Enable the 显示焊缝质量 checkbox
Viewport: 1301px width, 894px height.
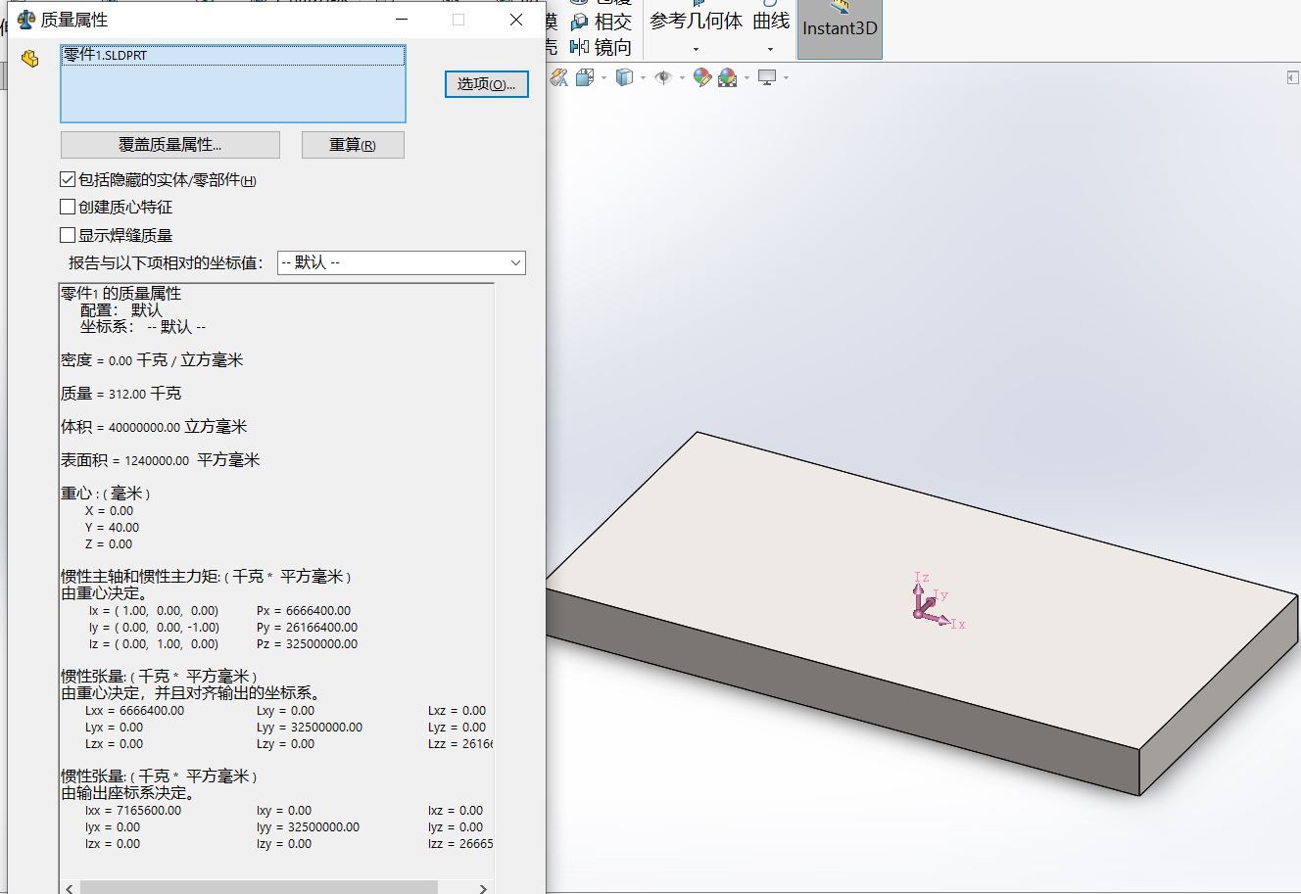click(68, 235)
